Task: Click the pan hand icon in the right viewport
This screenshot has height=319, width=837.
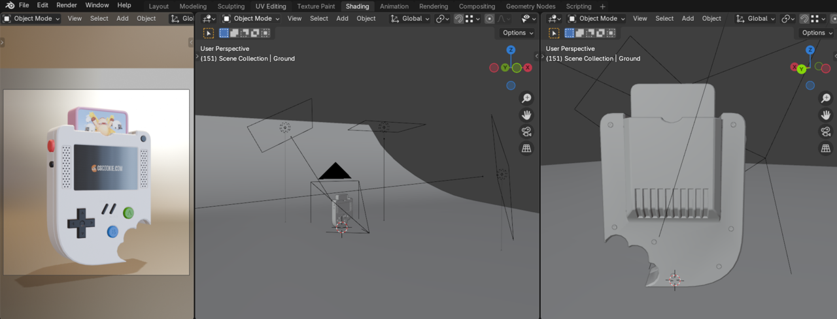Action: click(x=826, y=115)
